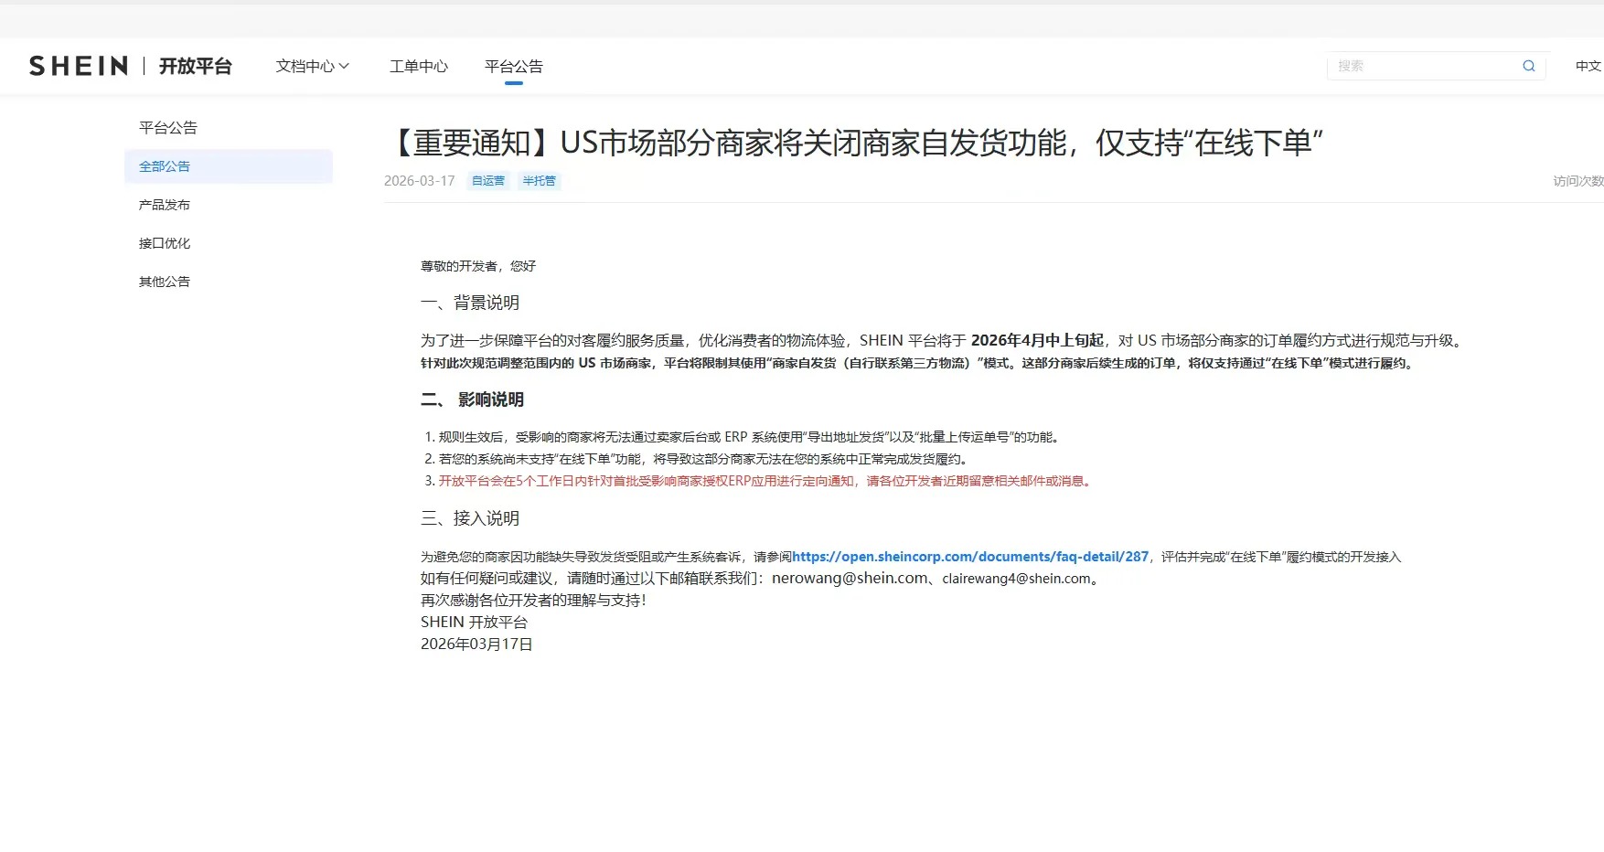Click the search magnifier icon

(x=1527, y=65)
